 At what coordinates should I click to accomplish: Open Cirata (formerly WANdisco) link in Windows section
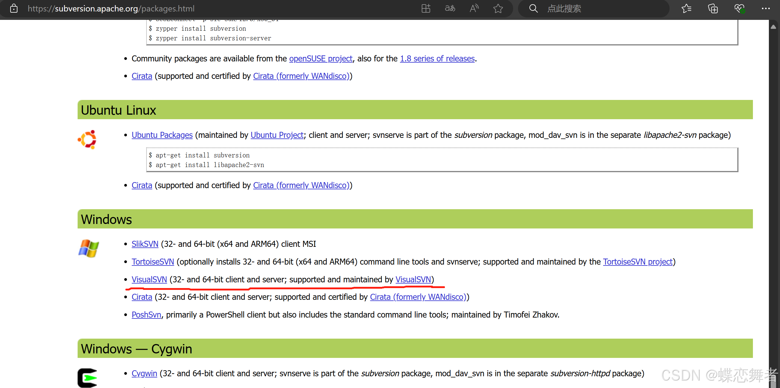click(x=418, y=297)
